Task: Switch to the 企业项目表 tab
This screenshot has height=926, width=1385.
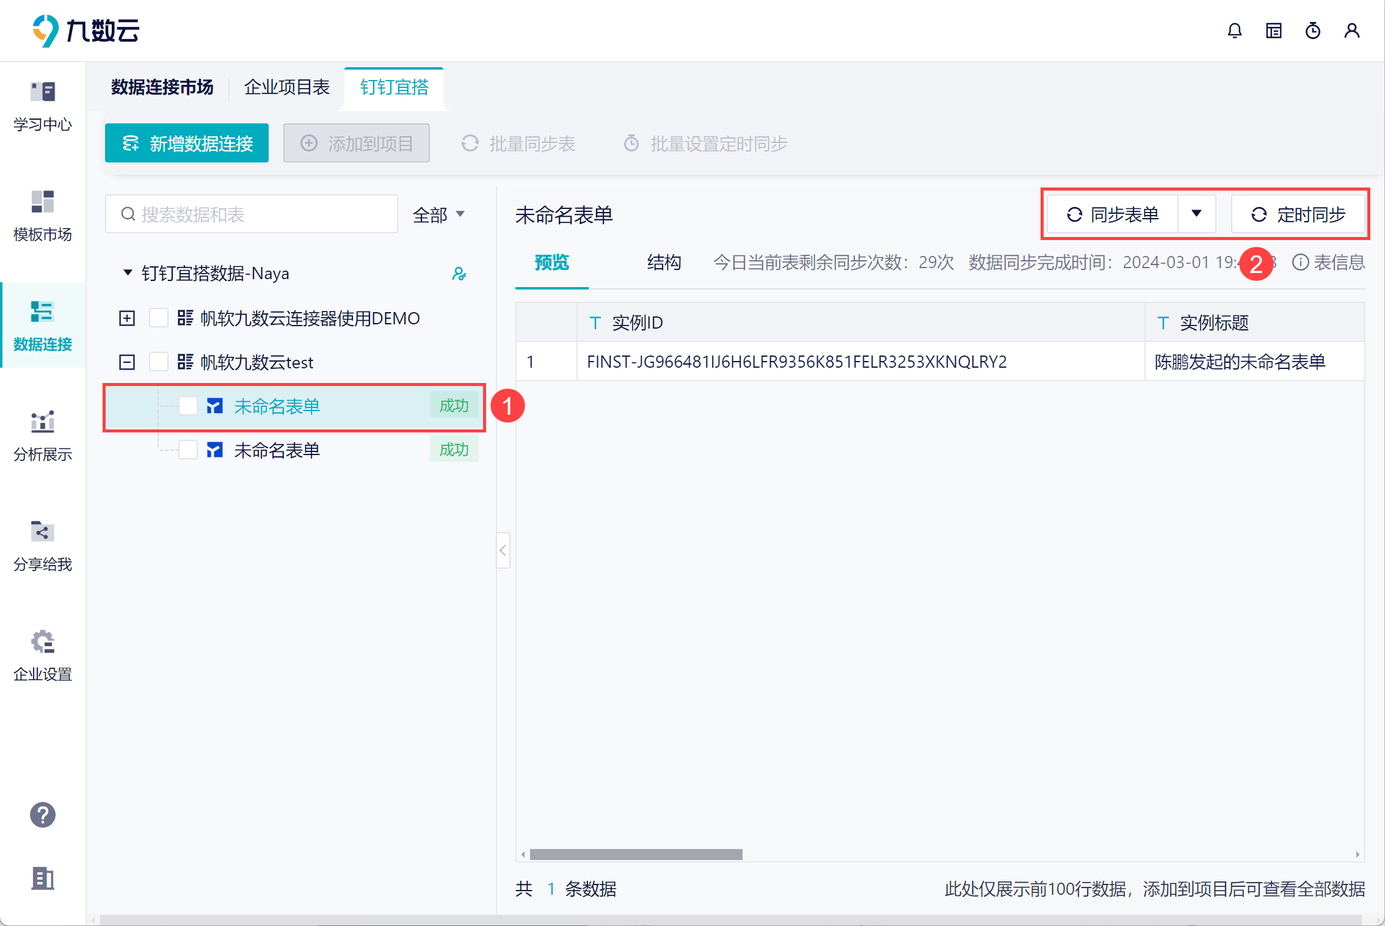Action: coord(287,87)
